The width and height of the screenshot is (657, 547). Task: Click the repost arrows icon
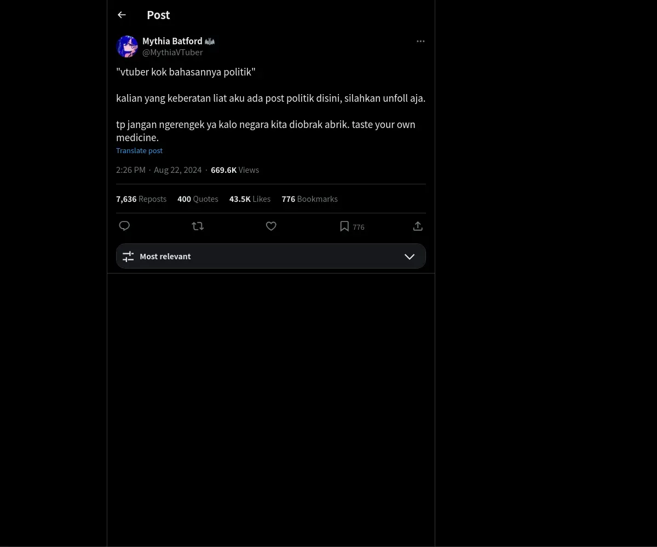[198, 226]
